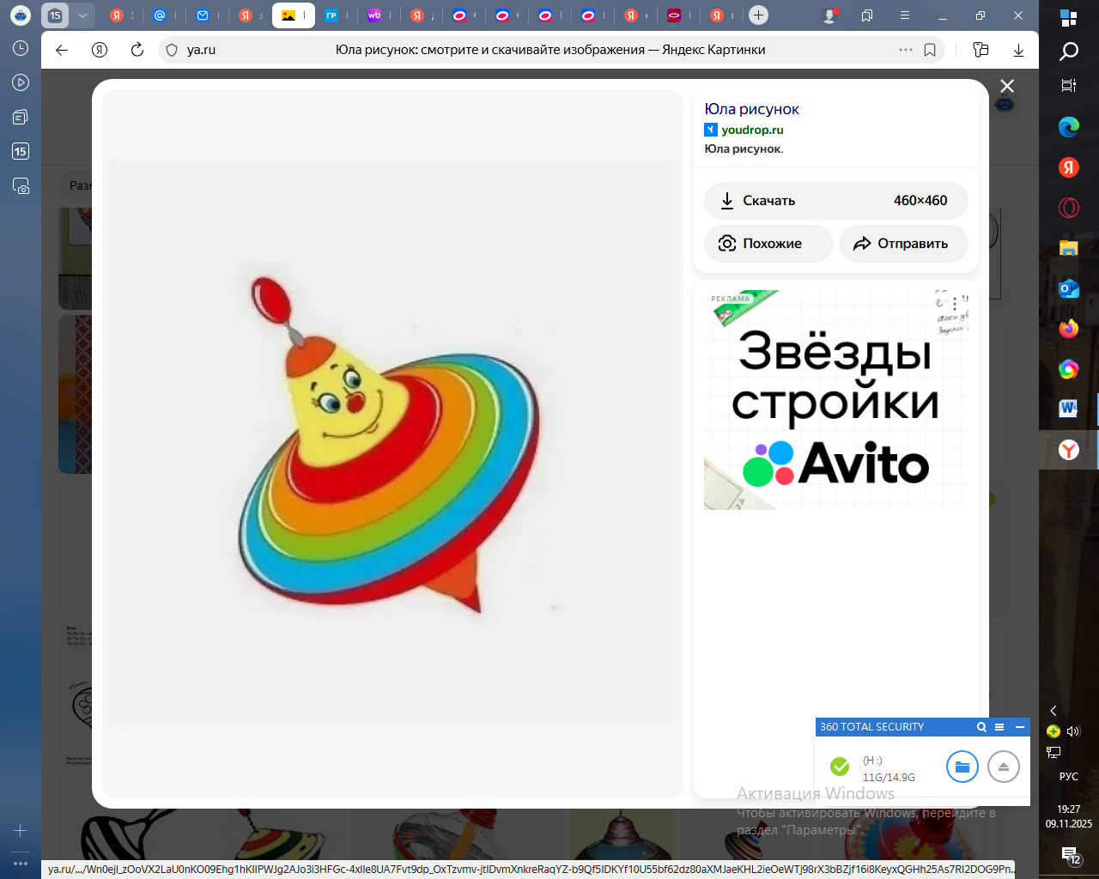The height and width of the screenshot is (879, 1099).
Task: Click the screenshot camera icon in sidebar
Action: point(21,186)
